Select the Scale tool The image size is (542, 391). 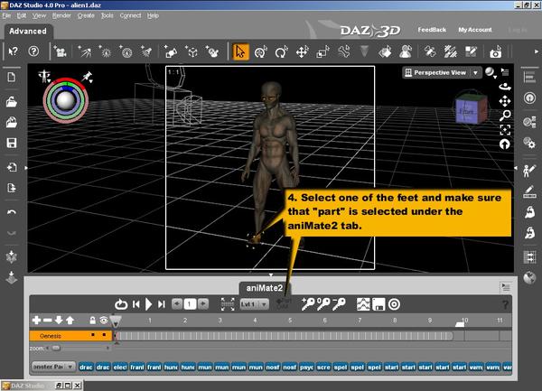[322, 51]
